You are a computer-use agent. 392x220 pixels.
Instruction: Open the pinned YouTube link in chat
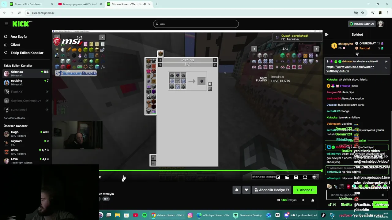coord(350,69)
